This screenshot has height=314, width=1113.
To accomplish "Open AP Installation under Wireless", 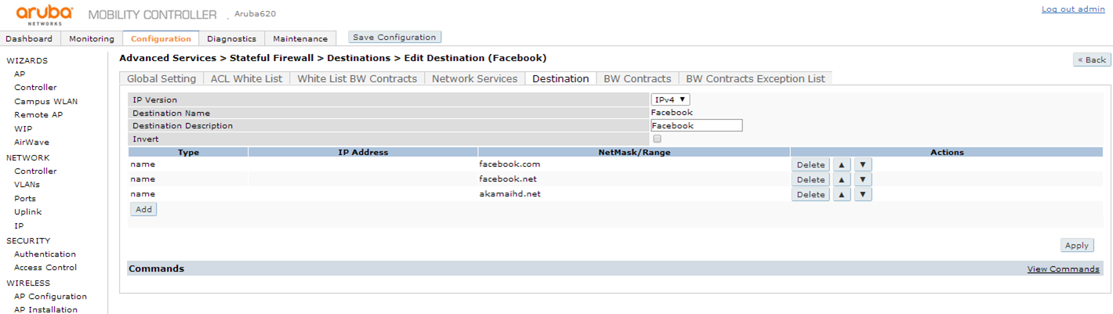I will pos(45,309).
